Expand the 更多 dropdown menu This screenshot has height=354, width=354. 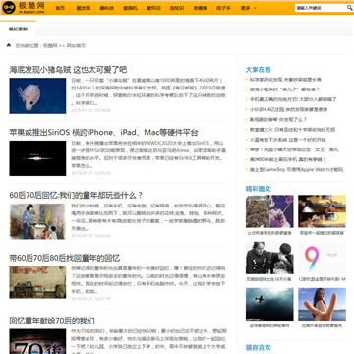point(249,8)
